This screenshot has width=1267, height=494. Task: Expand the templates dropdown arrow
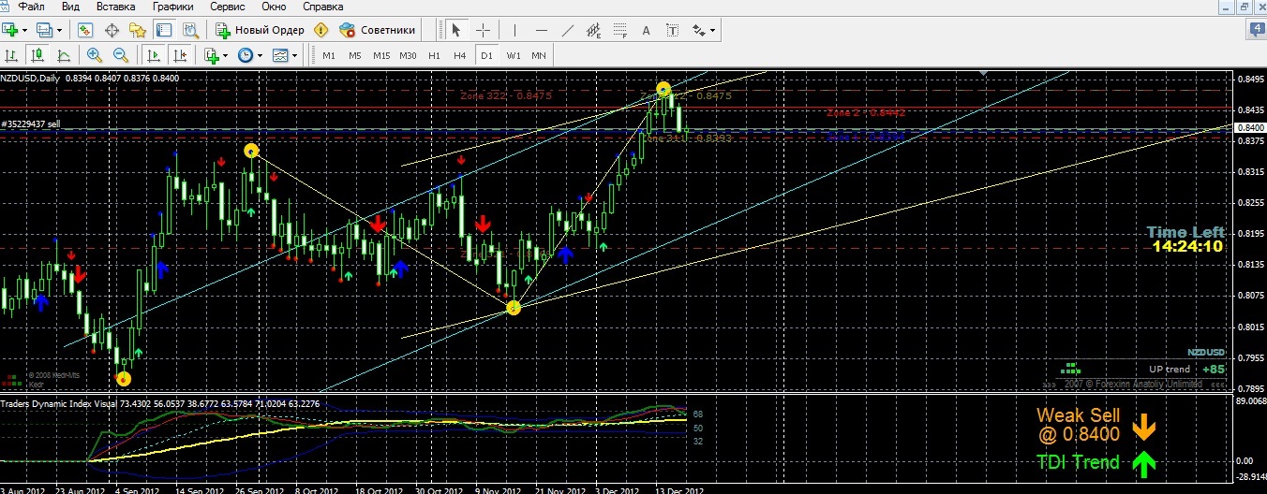click(294, 55)
